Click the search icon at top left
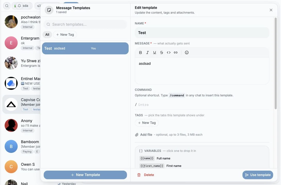Screen dimensions: 281x185 (x=7, y=6)
